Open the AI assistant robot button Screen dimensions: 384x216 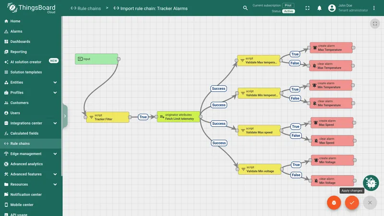click(x=371, y=183)
